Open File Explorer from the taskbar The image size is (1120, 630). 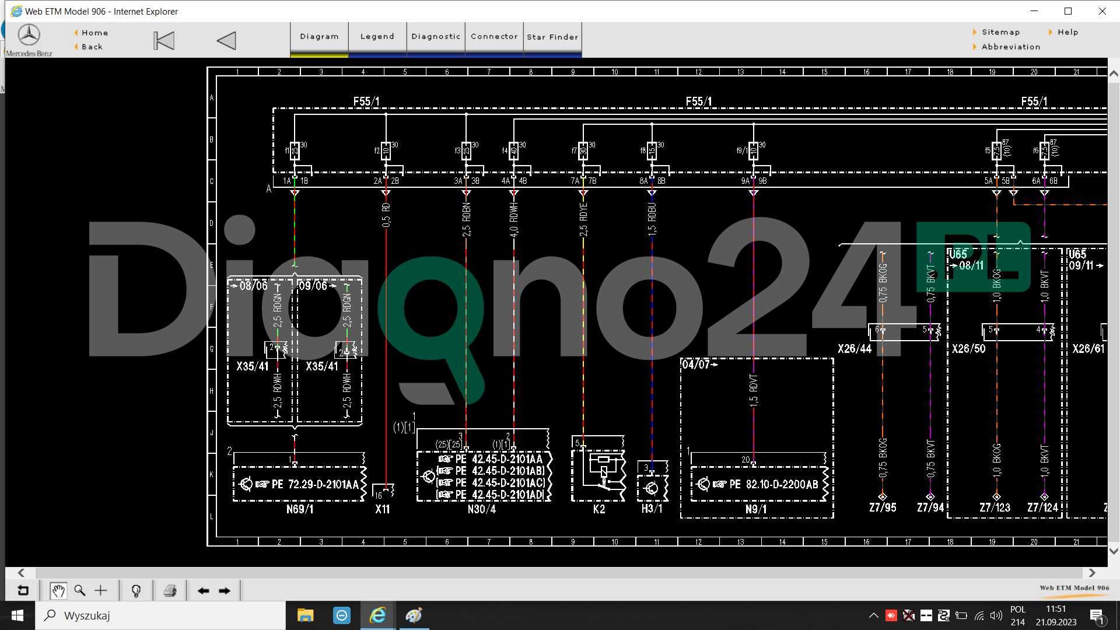305,615
